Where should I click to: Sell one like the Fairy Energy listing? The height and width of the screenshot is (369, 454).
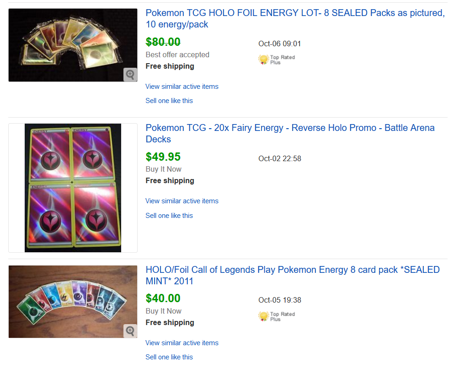tap(169, 216)
